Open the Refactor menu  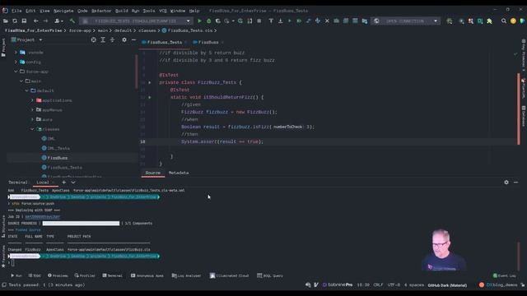[x=101, y=11]
